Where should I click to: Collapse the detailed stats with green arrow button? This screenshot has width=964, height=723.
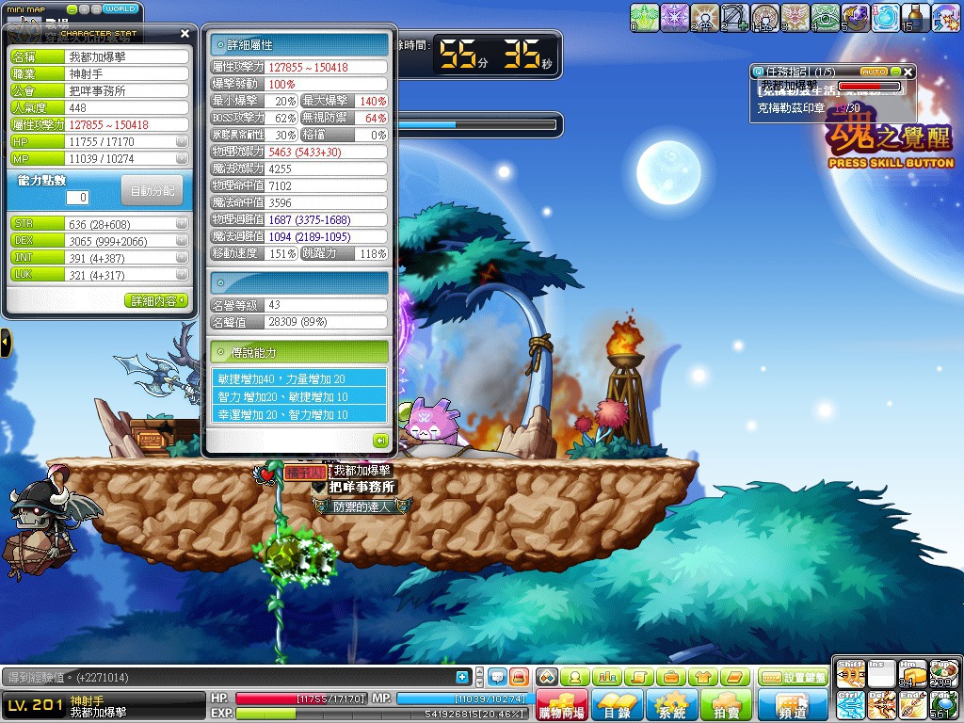380,441
